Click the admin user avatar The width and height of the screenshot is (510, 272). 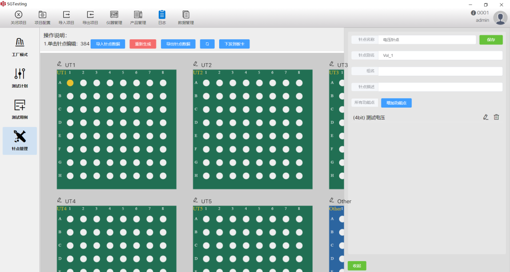500,17
